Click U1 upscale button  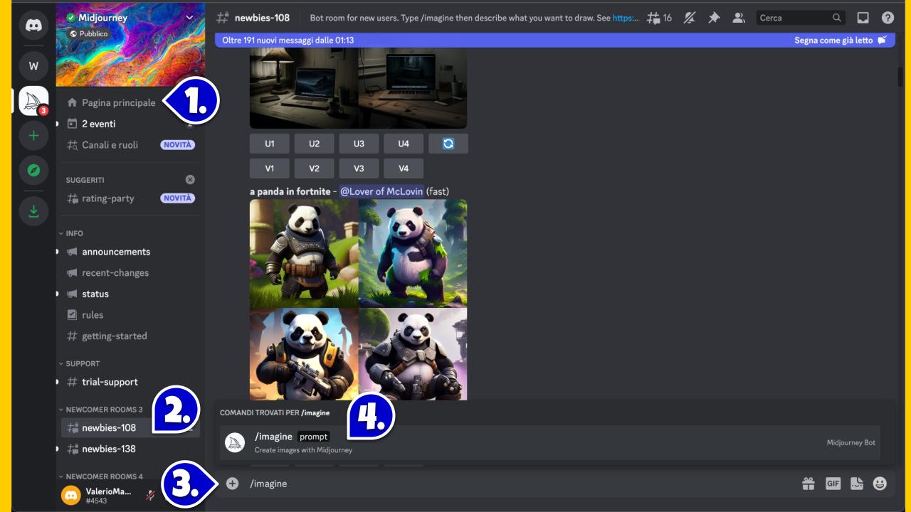[x=270, y=144]
